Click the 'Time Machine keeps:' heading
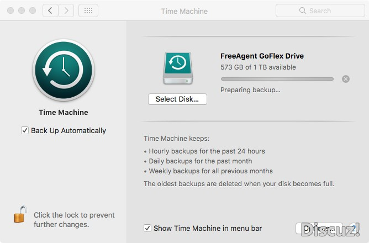The image size is (369, 243). click(x=177, y=138)
